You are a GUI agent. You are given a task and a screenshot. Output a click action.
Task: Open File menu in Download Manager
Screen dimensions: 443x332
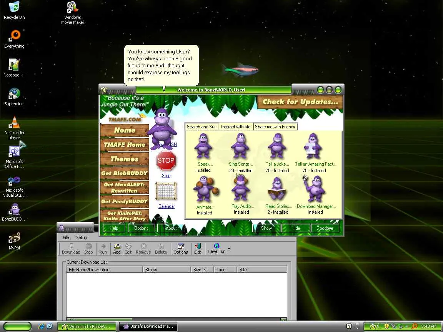click(66, 237)
